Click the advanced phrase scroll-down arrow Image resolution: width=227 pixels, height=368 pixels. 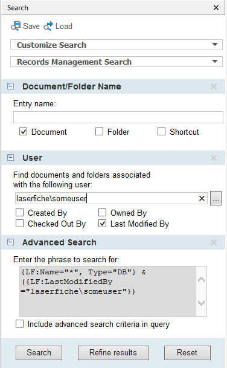tap(201, 303)
